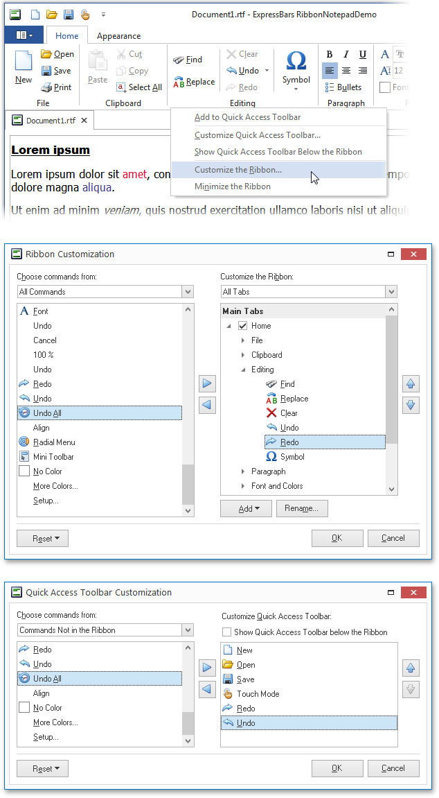This screenshot has height=798, width=439.
Task: Expand the Clipboard node in Main Tabs tree
Action: pyautogui.click(x=243, y=355)
